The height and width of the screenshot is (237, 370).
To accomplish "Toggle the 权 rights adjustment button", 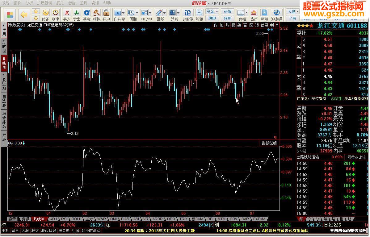I will pos(233,25).
